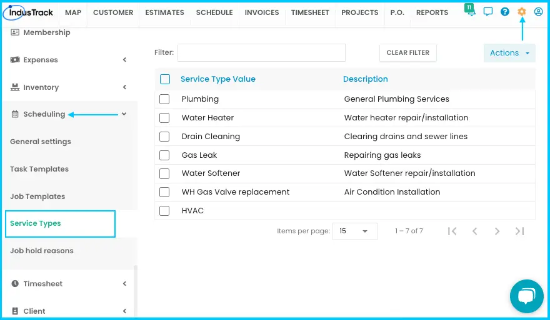The width and height of the screenshot is (550, 320).
Task: Click the 'Drain Cleaning' service type name
Action: pos(211,137)
